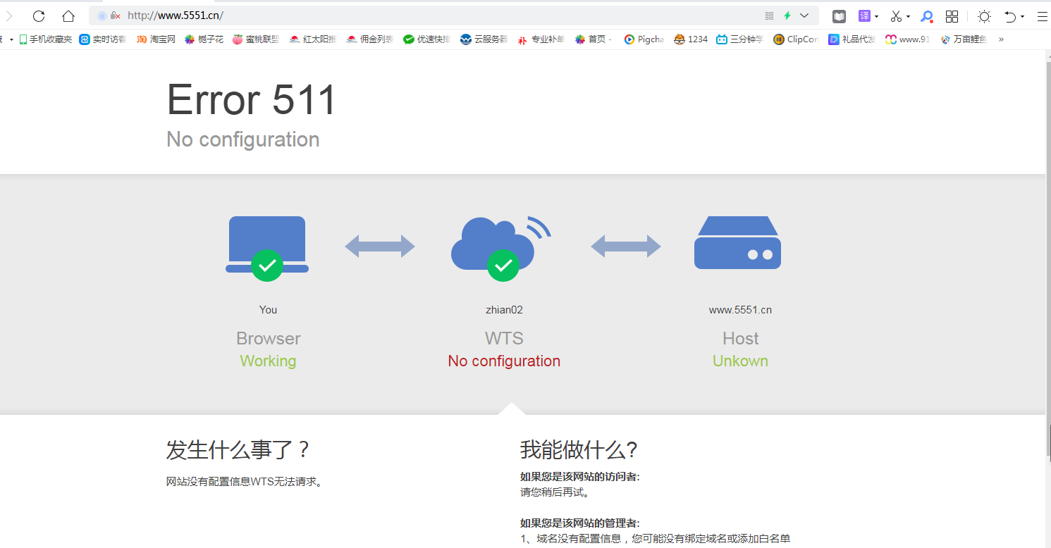Open the password manager key icon
1051x548 pixels.
click(x=926, y=15)
